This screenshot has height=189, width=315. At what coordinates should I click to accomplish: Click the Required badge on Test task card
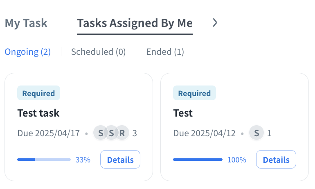pyautogui.click(x=38, y=93)
